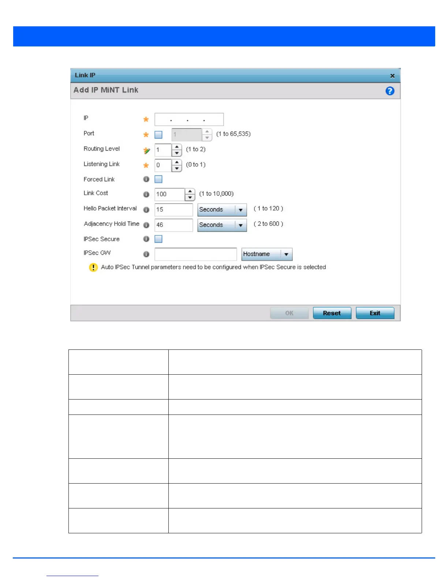Click the Link Cost value field
This screenshot has width=448, height=579.
click(x=170, y=194)
